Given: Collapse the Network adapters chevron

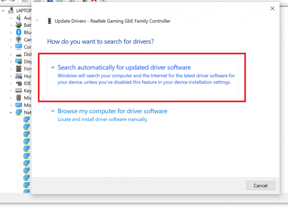Looking at the screenshot, I should tap(11, 112).
